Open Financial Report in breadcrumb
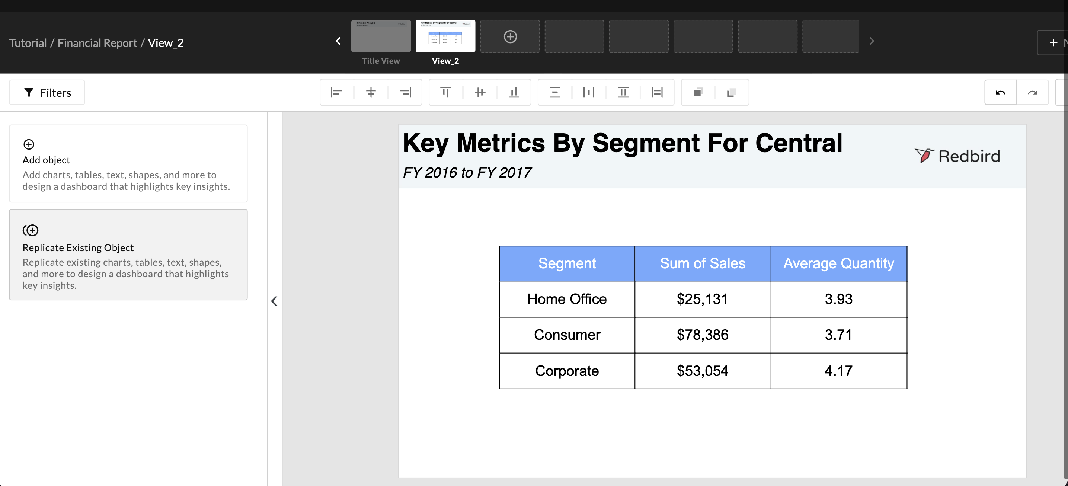The width and height of the screenshot is (1068, 486). pyautogui.click(x=97, y=43)
